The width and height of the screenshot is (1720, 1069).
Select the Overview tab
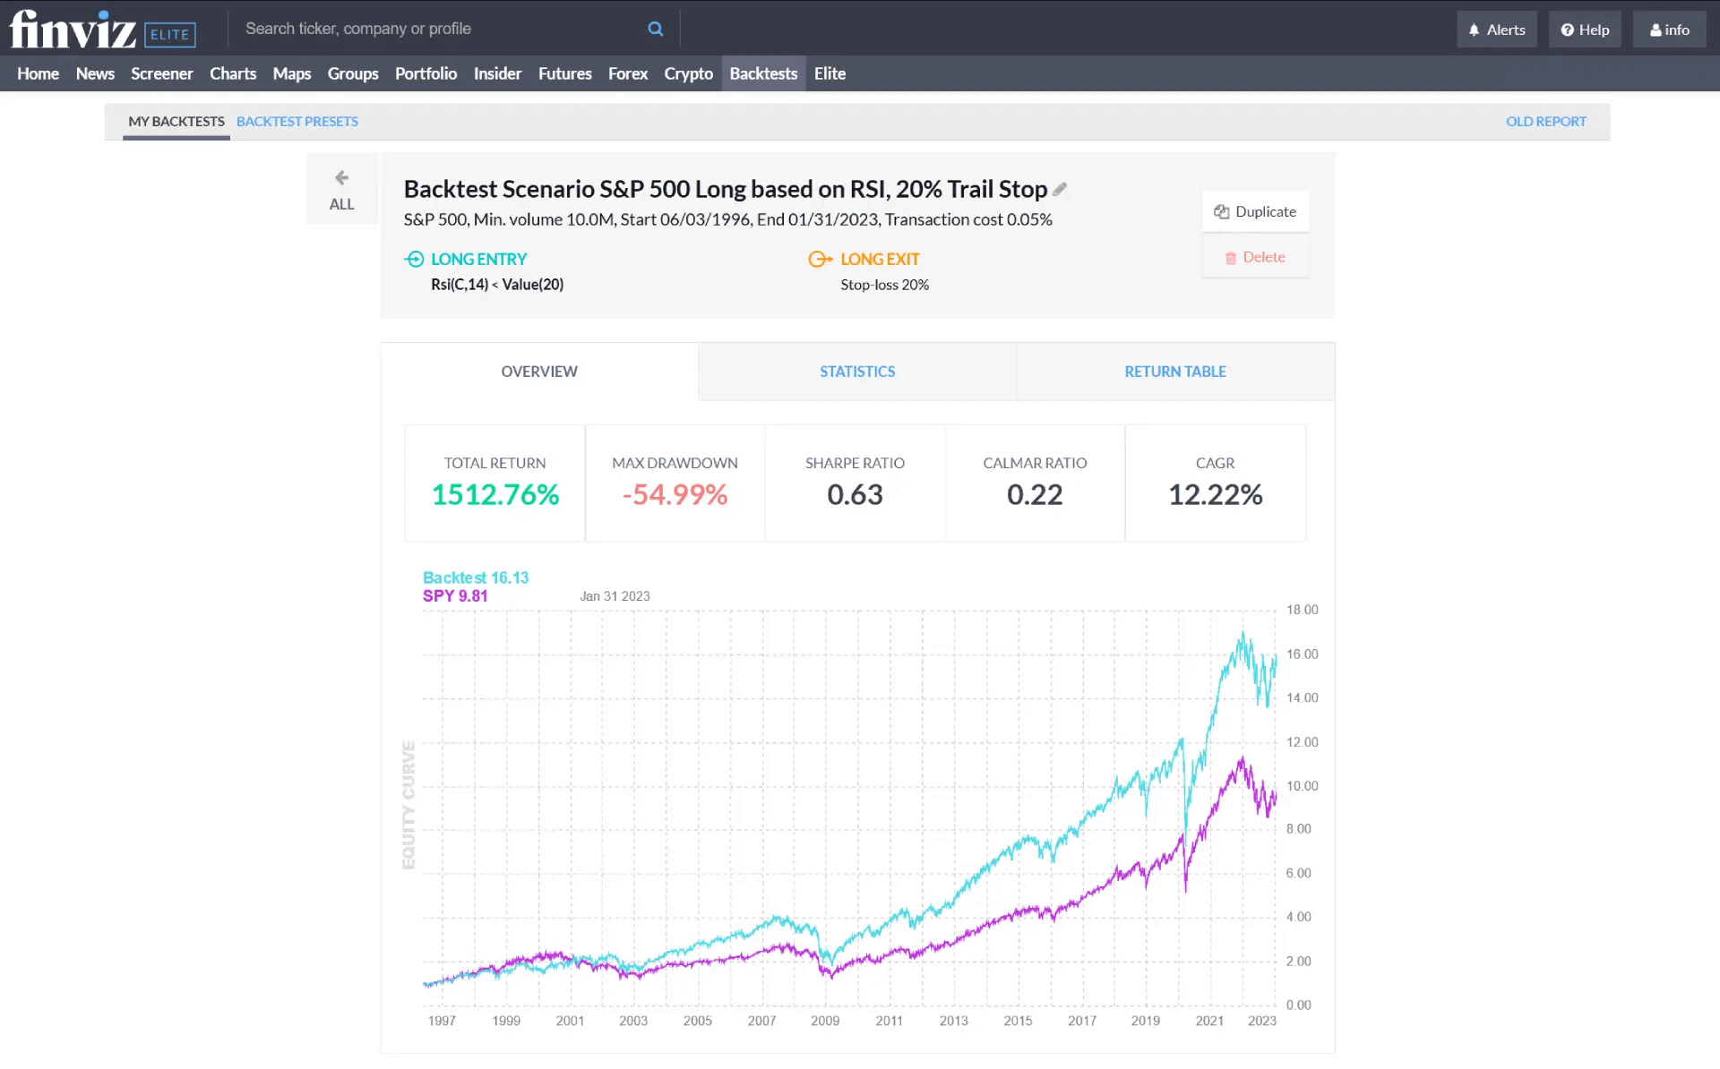[539, 372]
